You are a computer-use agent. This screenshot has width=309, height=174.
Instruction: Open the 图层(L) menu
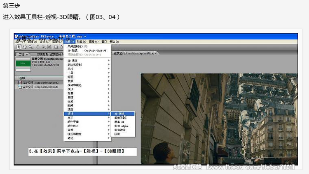pos(57,41)
